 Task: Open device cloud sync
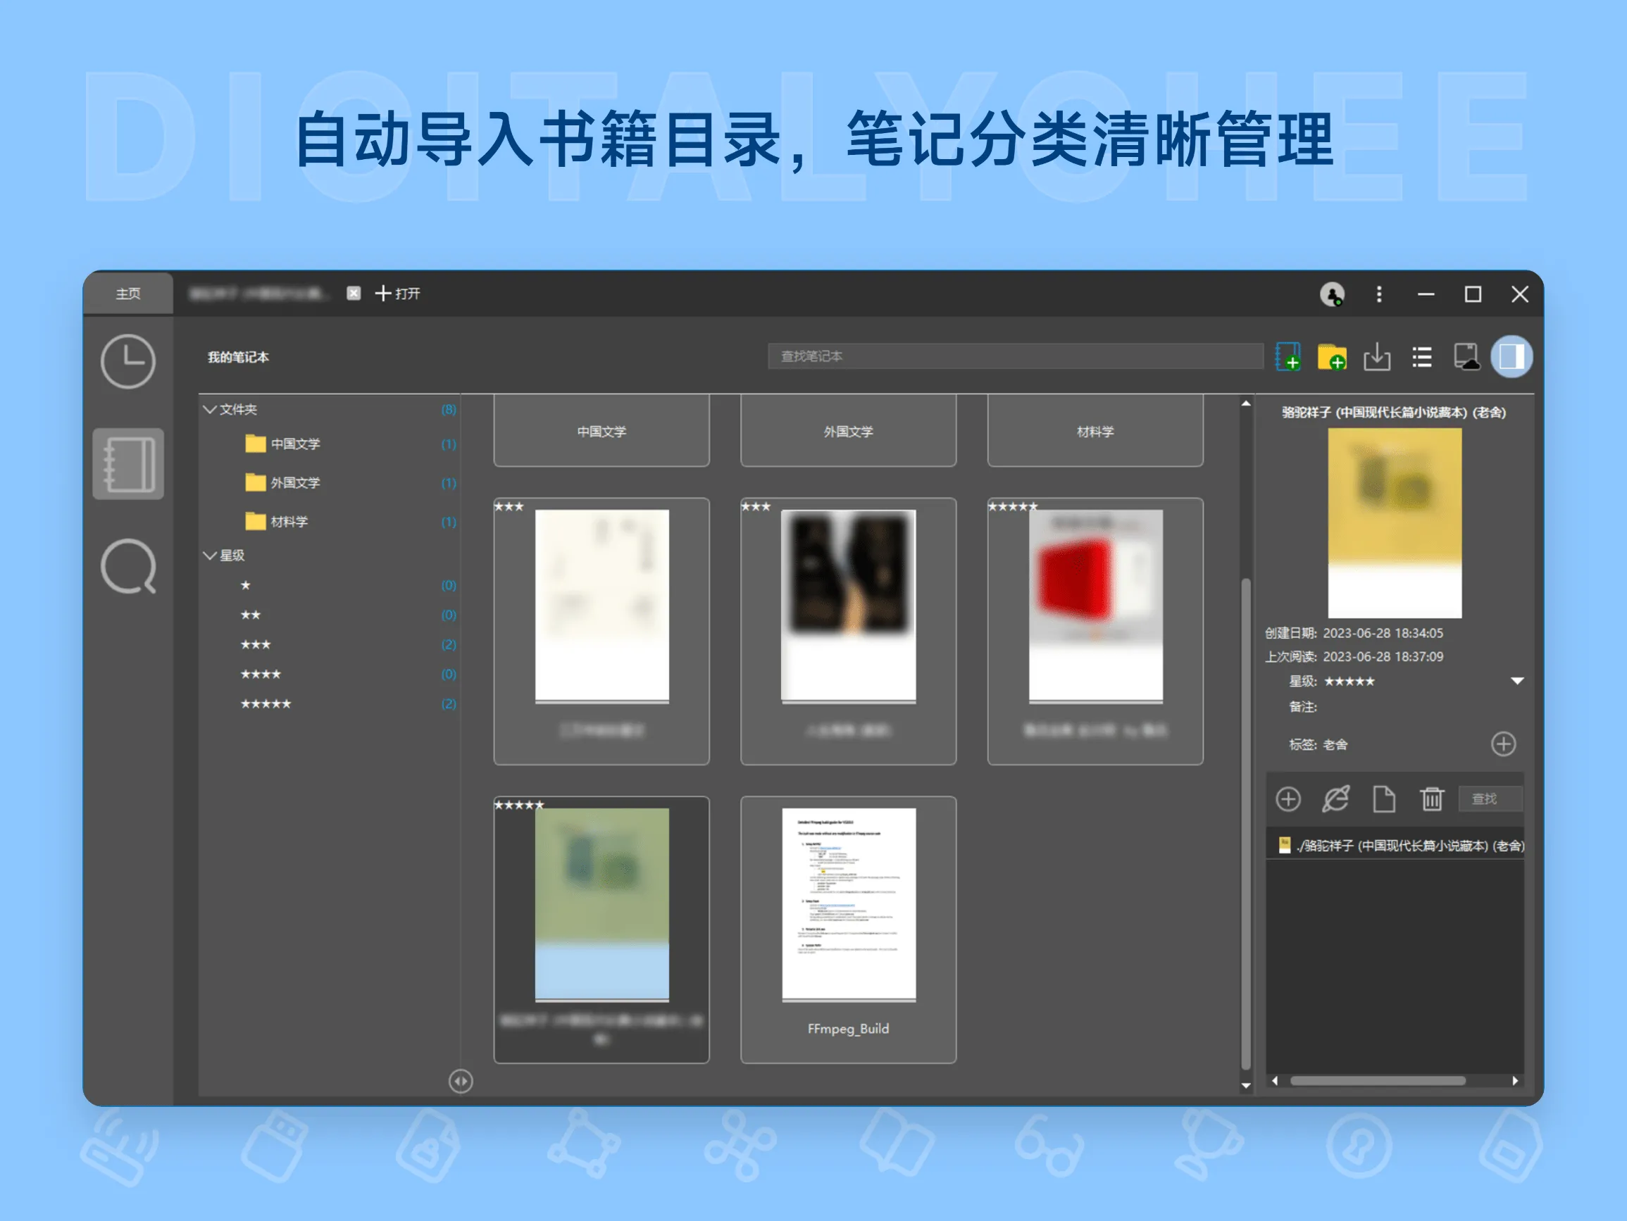click(x=1467, y=358)
